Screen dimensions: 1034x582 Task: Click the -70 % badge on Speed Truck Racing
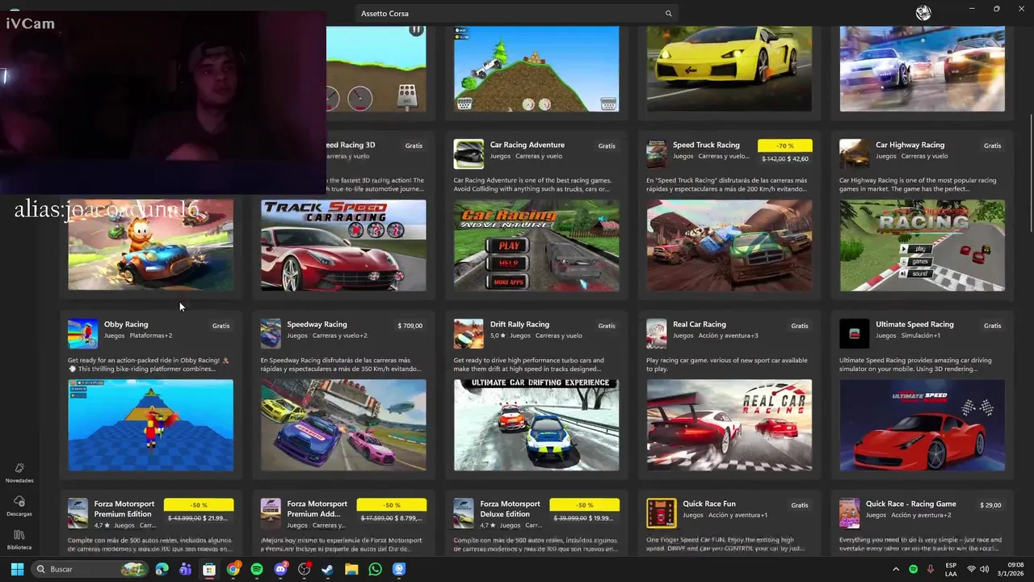784,145
